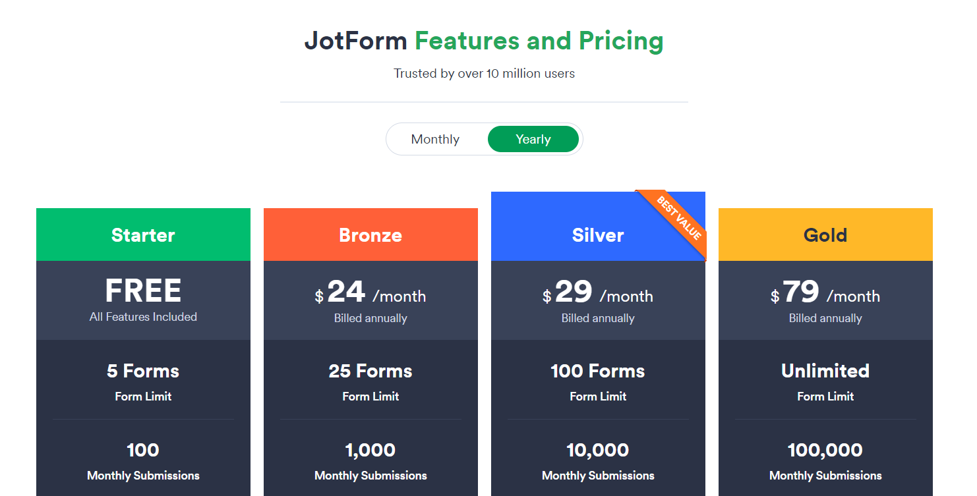
Task: Click the 5 Forms limit on Starter
Action: click(143, 371)
